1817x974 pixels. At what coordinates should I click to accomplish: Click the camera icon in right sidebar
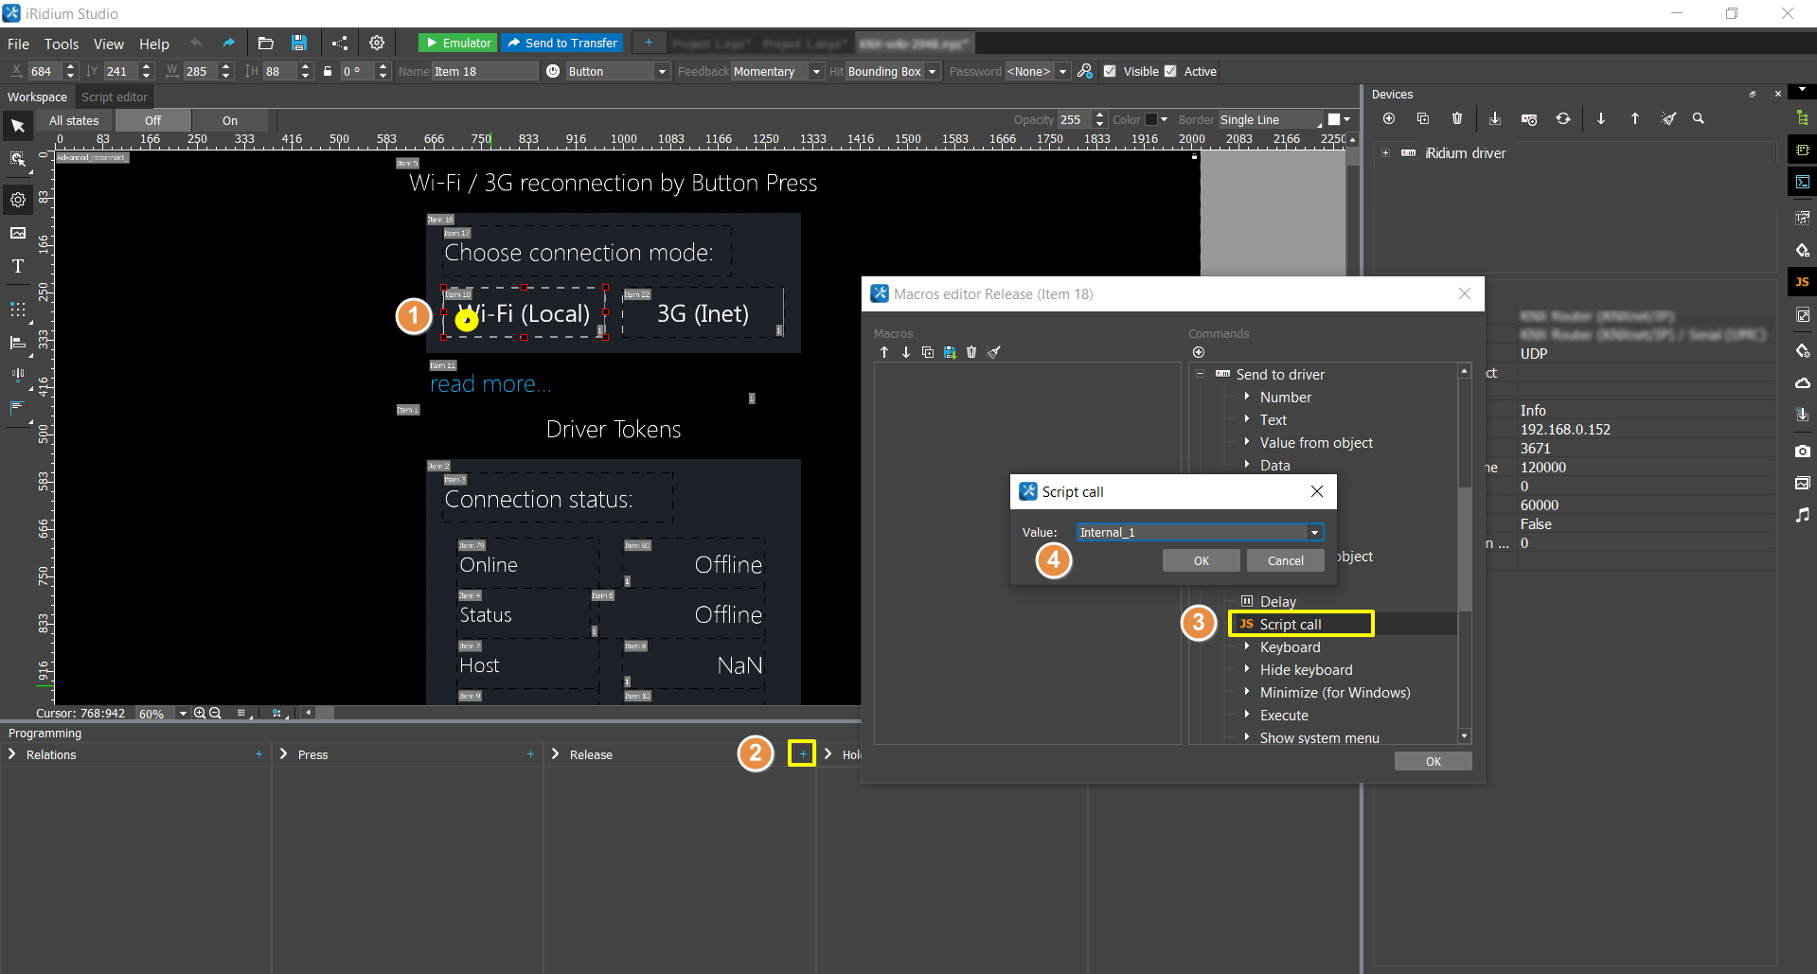coord(1802,452)
